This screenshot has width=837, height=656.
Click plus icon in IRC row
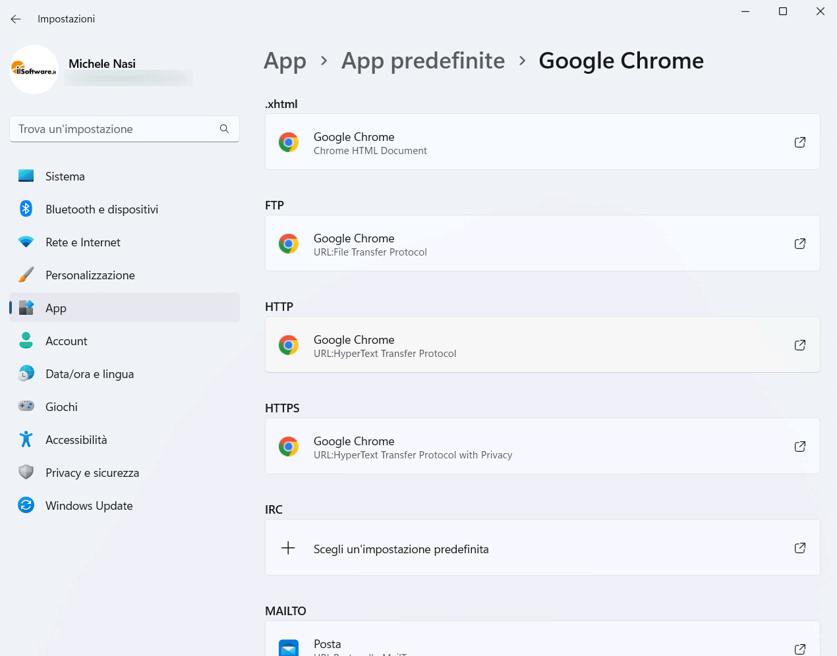click(x=288, y=548)
